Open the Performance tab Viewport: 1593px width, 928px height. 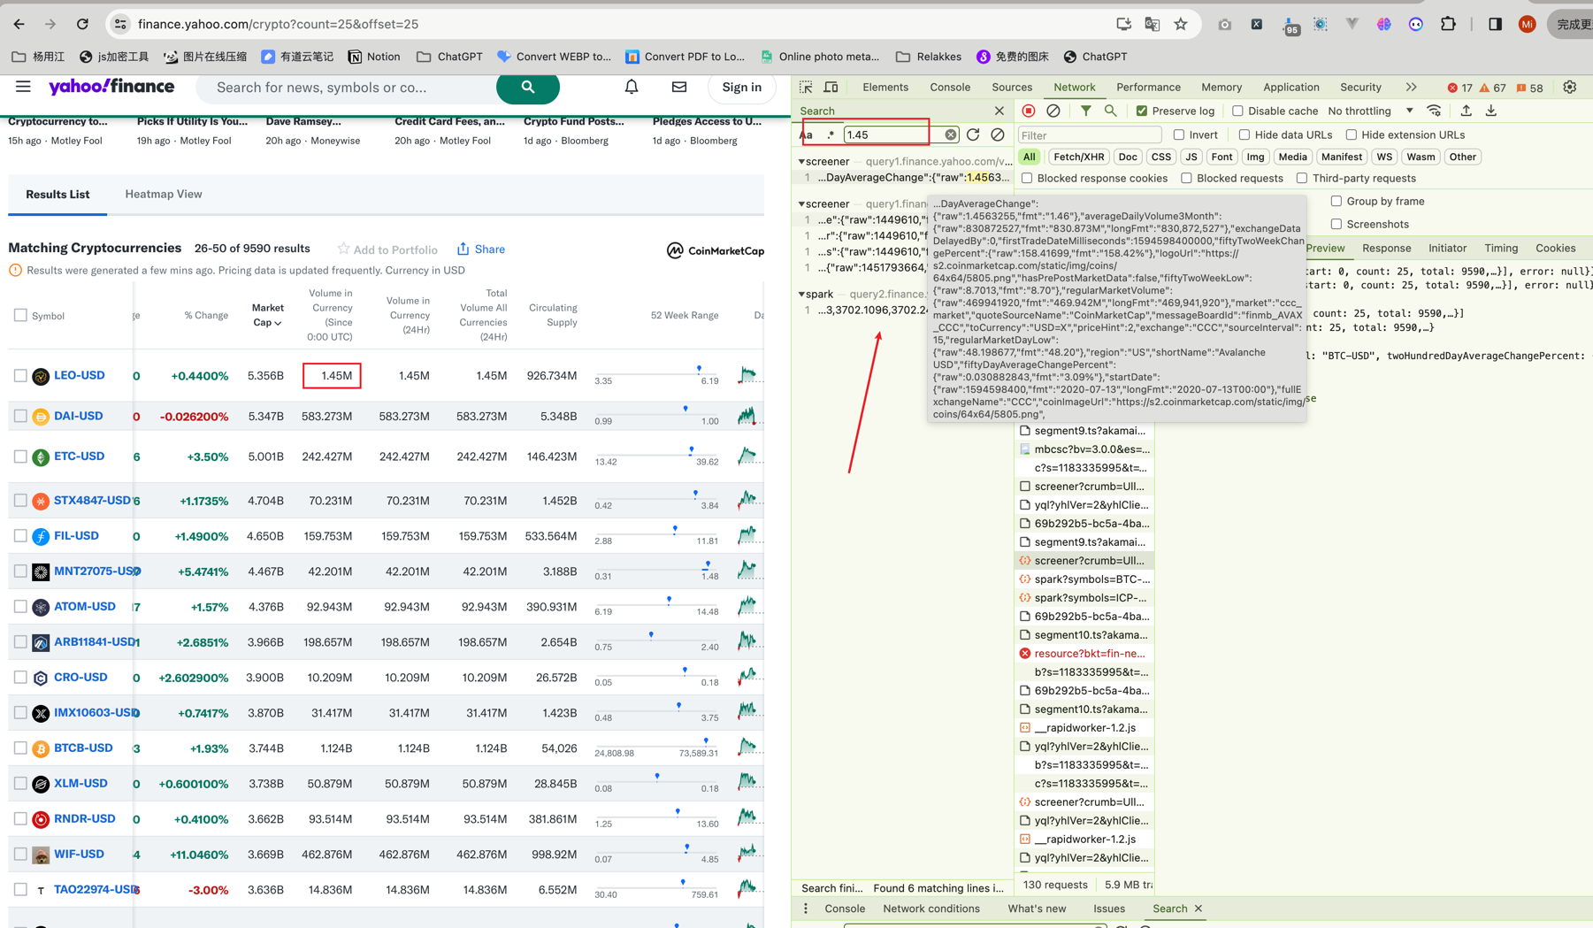(1148, 87)
